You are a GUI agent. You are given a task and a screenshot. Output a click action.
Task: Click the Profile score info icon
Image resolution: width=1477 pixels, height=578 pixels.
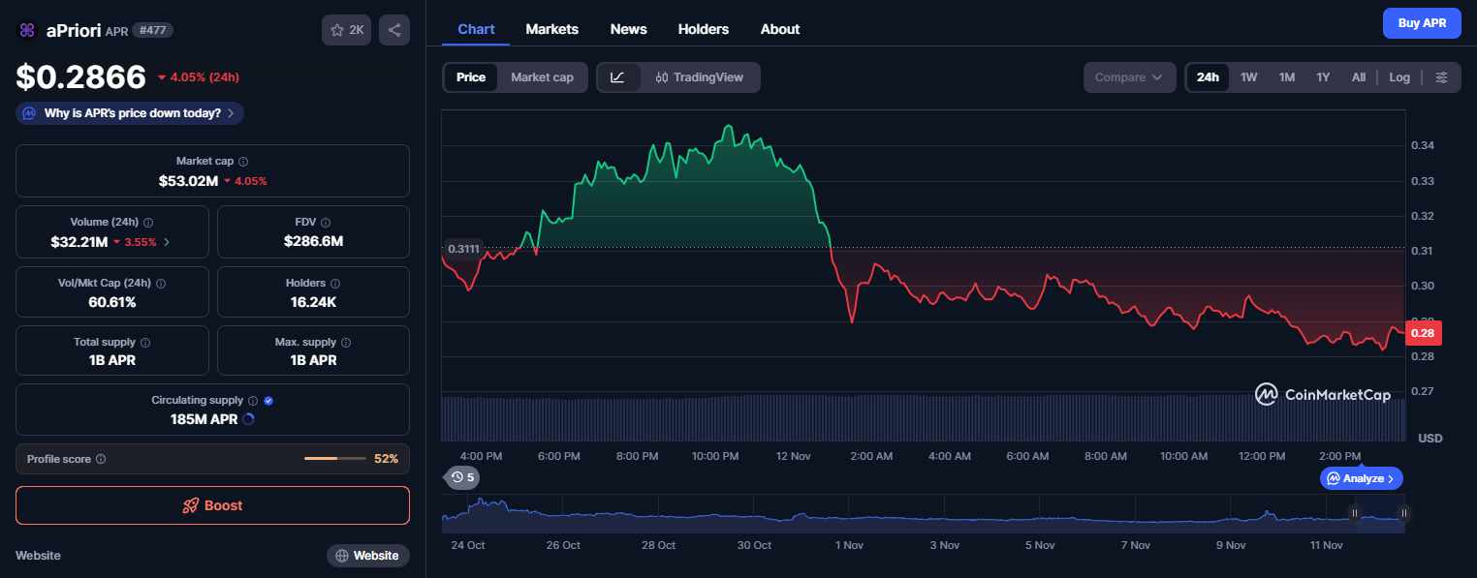click(x=101, y=459)
